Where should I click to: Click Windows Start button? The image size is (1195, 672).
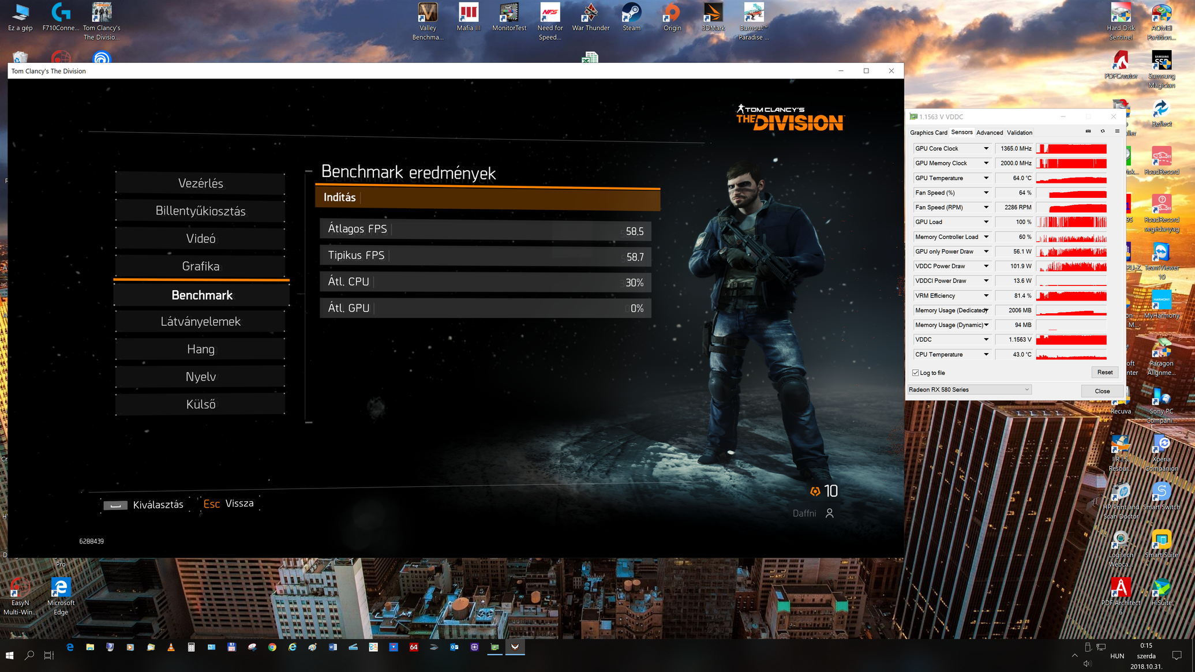(x=9, y=655)
